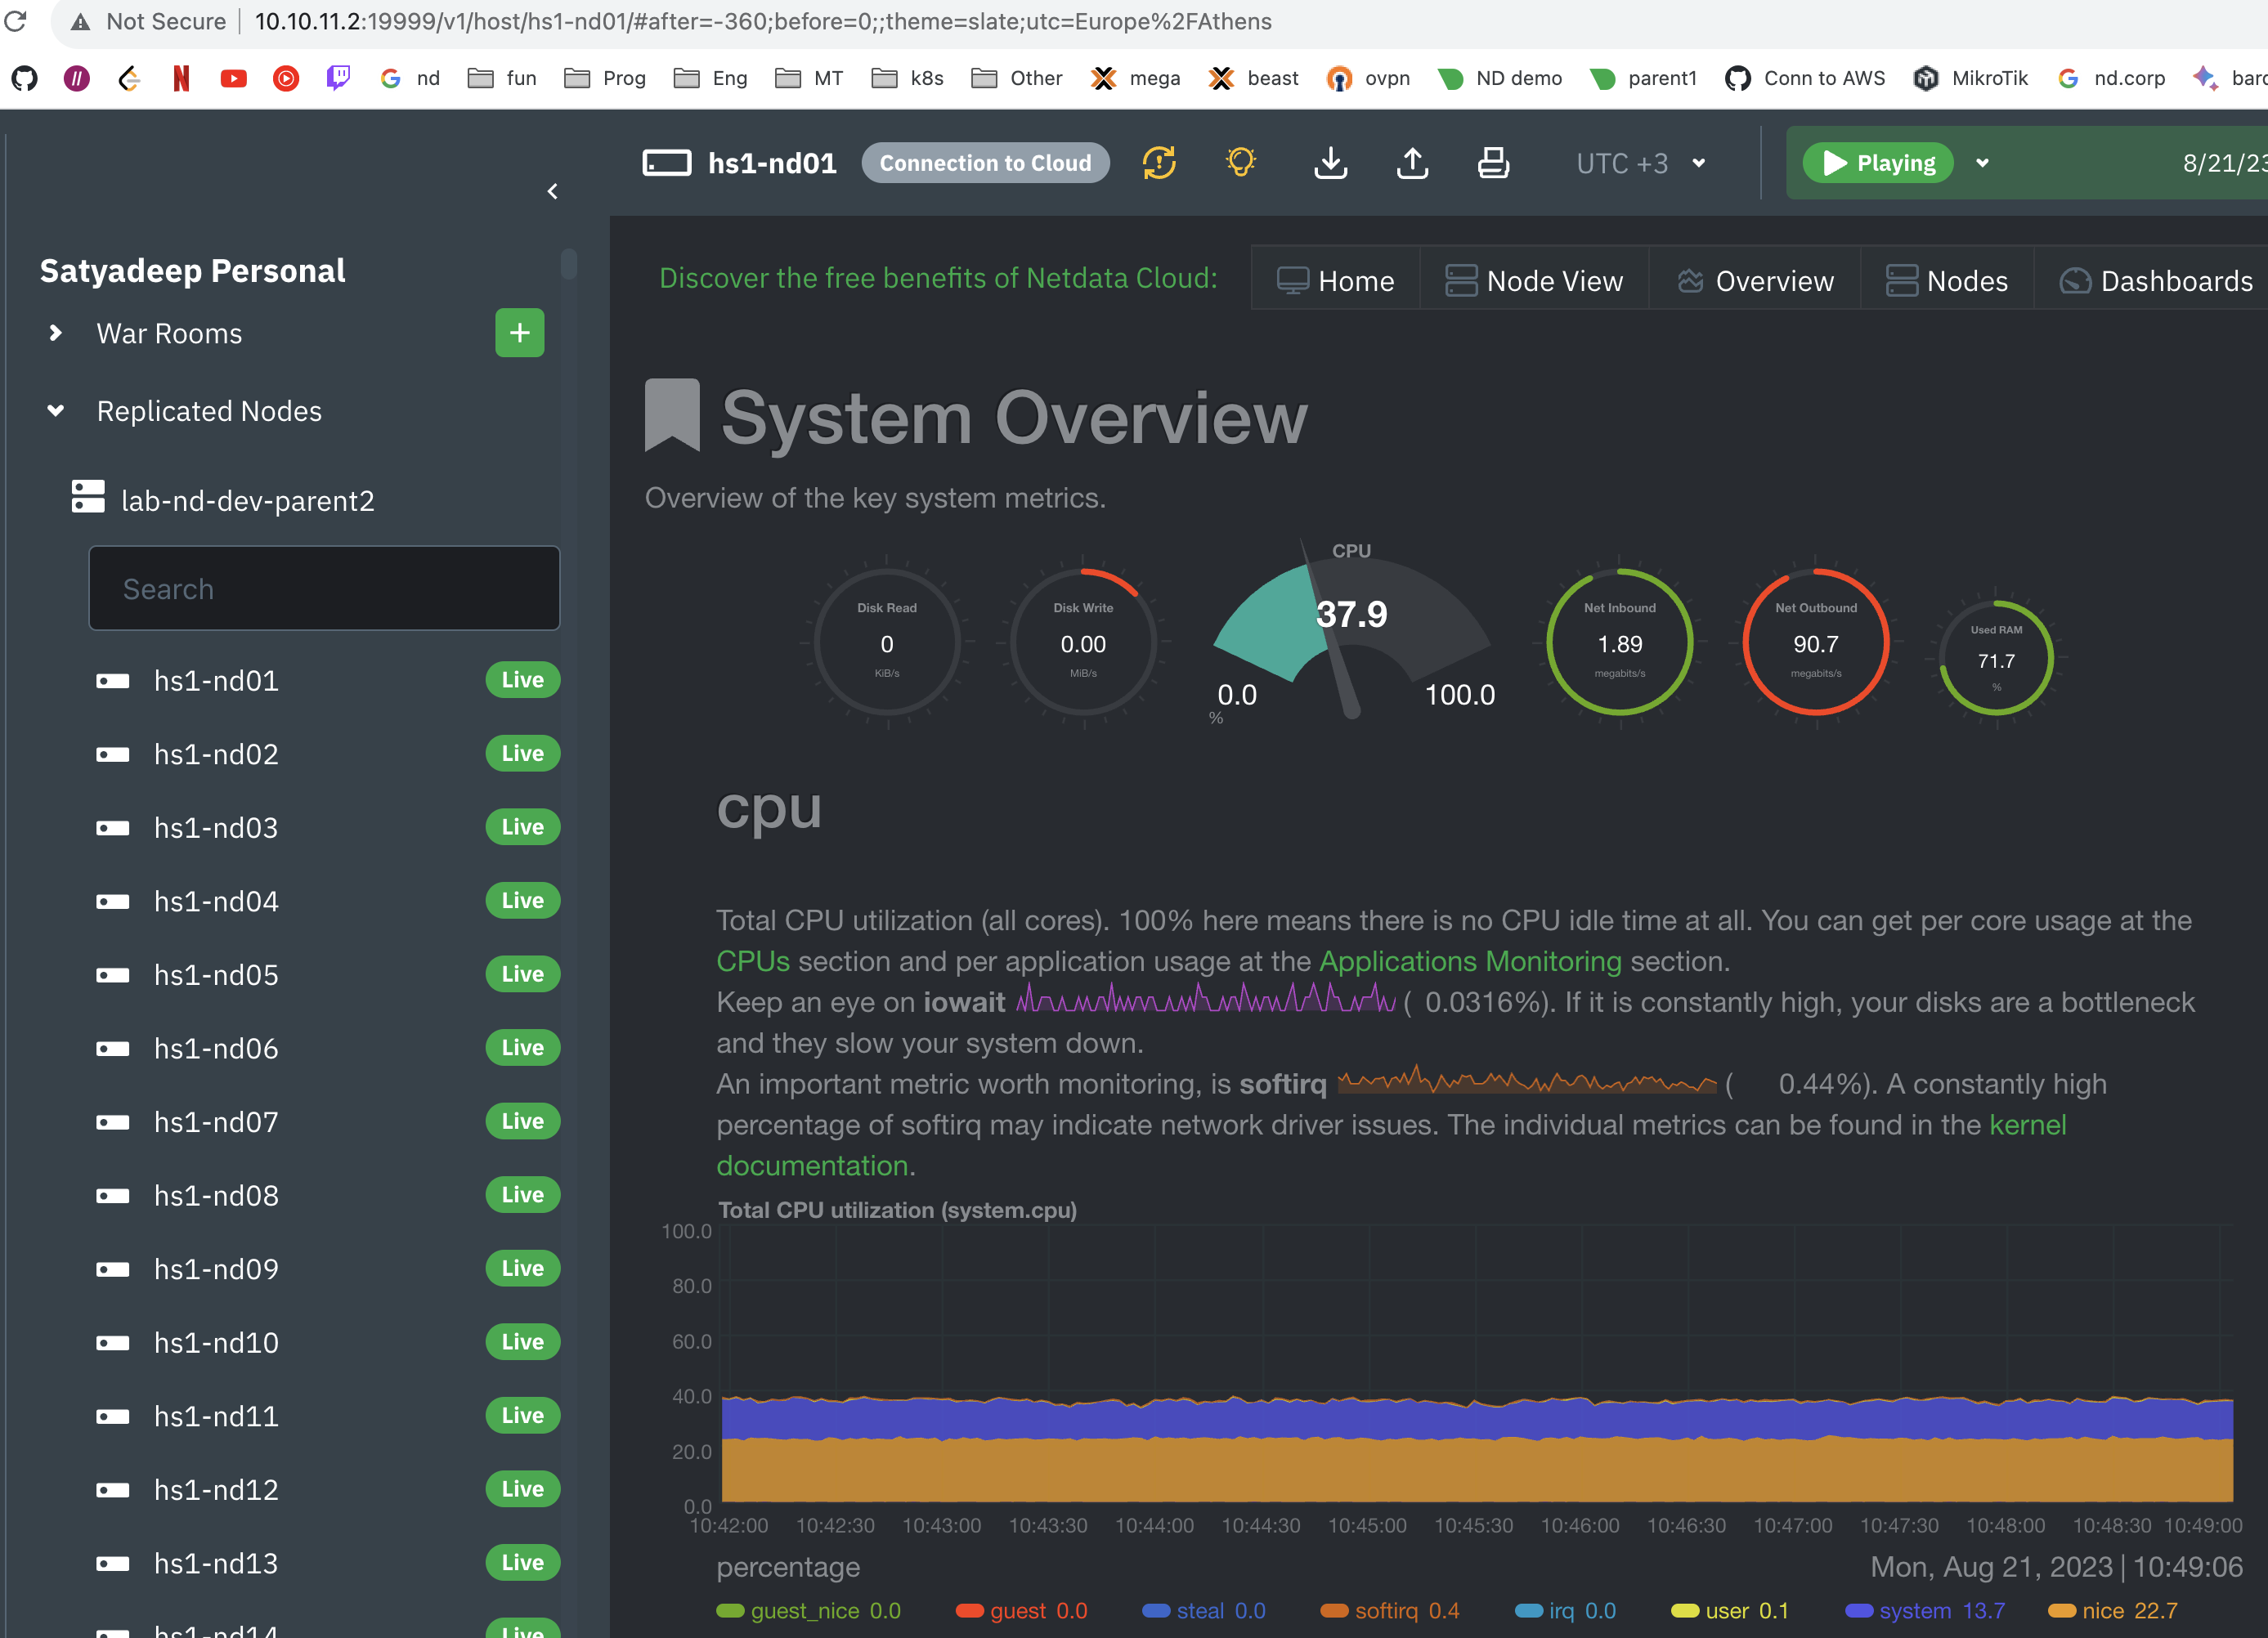
Task: Click the print dashboard icon
Action: 1492,162
